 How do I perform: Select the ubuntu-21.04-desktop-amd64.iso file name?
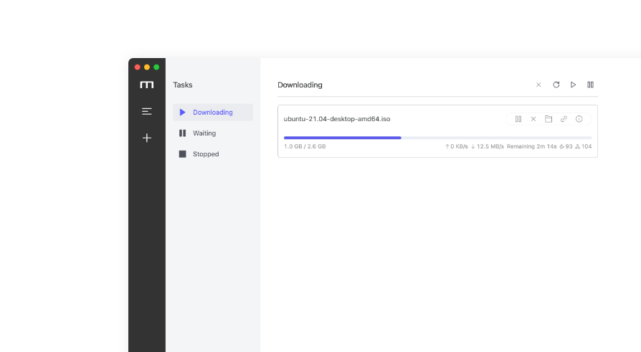coord(336,119)
